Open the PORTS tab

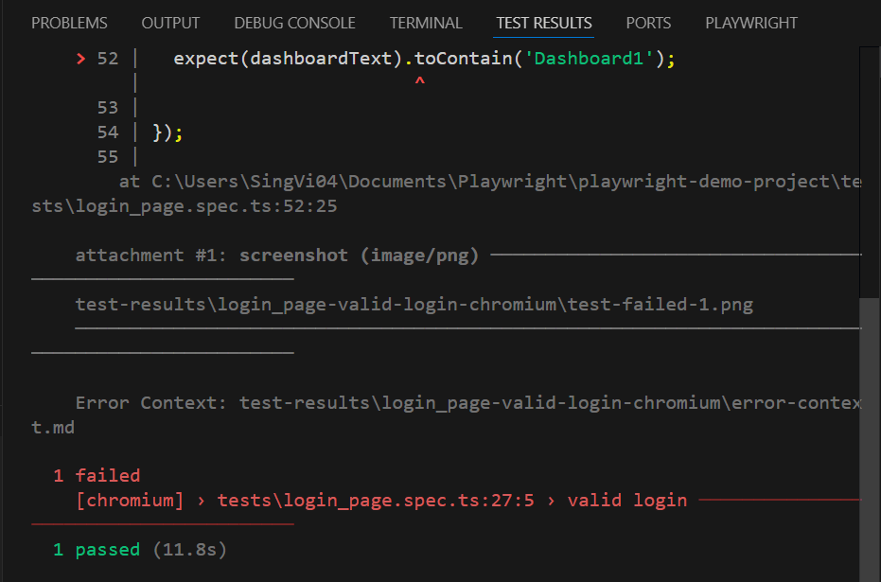[x=648, y=23]
